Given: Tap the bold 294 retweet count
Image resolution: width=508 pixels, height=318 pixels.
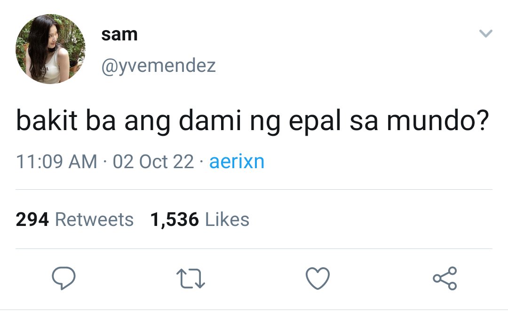Looking at the screenshot, I should point(32,219).
